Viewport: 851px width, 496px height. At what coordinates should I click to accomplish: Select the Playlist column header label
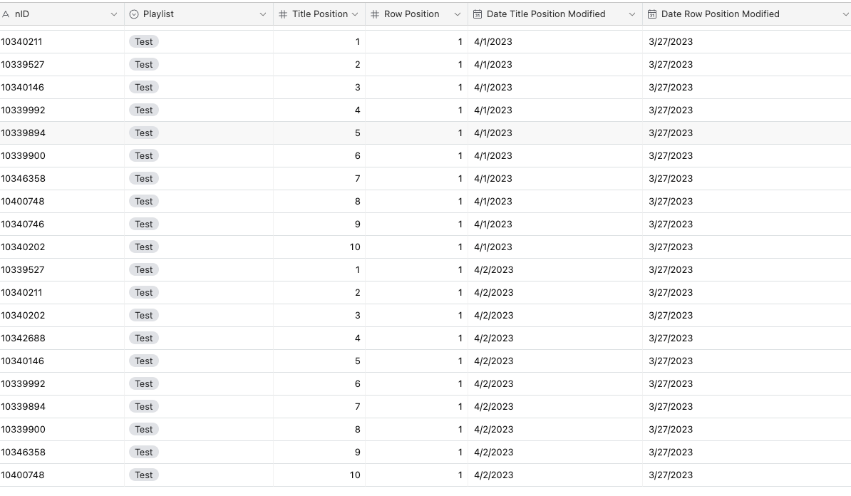point(158,14)
